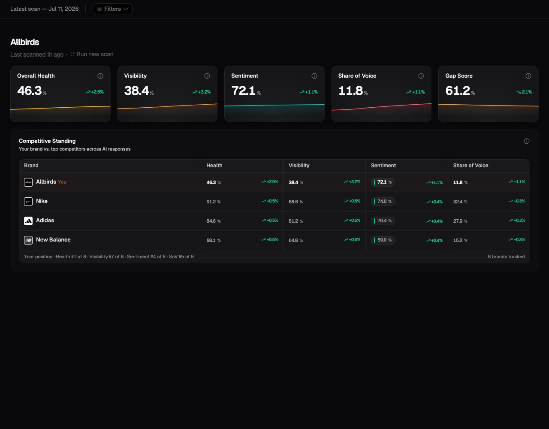Screen dimensions: 549x429
Task: Click the filter lines icon in Filters
Action: pyautogui.click(x=100, y=9)
